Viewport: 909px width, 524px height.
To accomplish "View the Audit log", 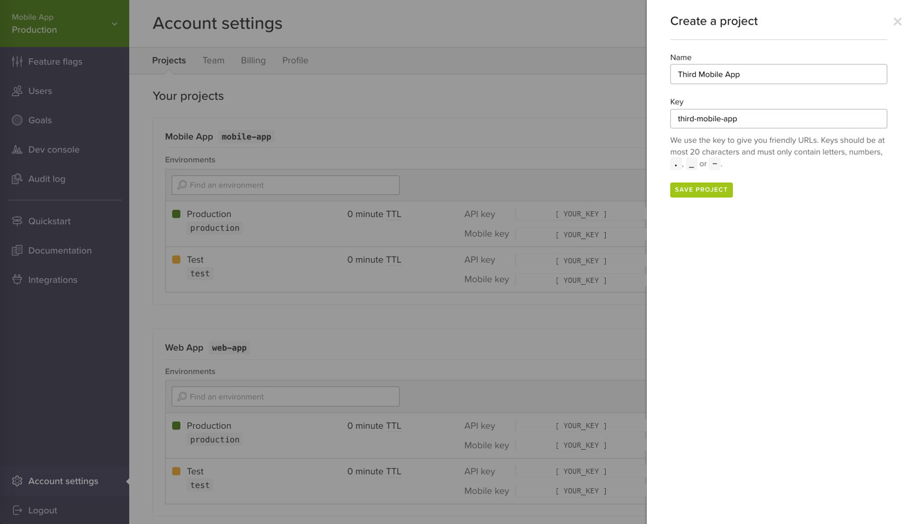I will (47, 179).
